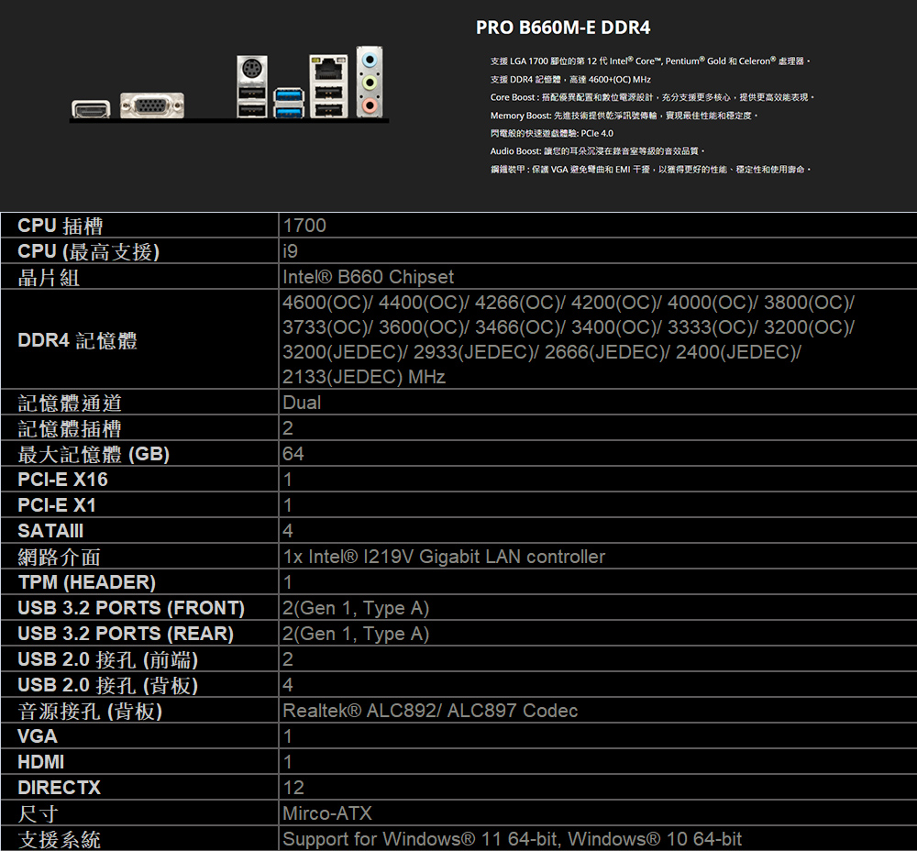Click the Memory Boost feature description line

(625, 116)
